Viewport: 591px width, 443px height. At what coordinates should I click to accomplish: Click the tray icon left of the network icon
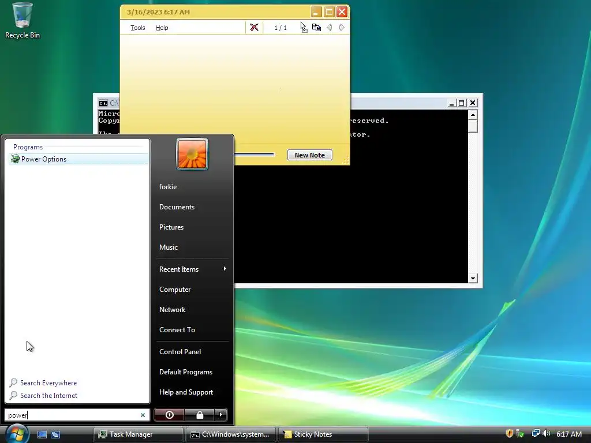[520, 434]
